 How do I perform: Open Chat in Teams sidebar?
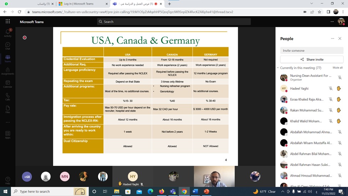7,46
